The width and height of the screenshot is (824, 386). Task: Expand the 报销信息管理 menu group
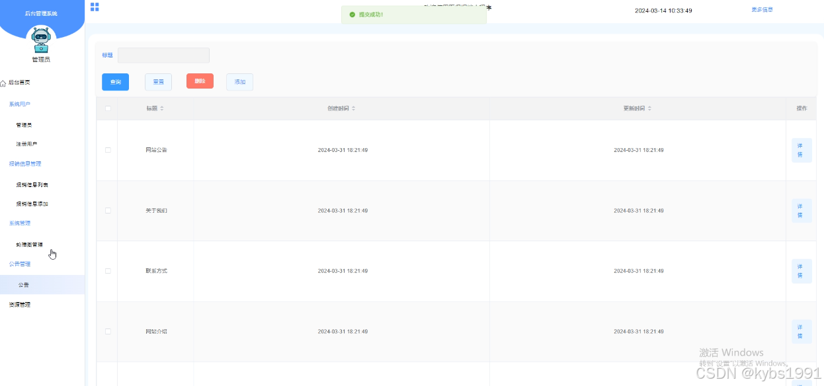24,163
